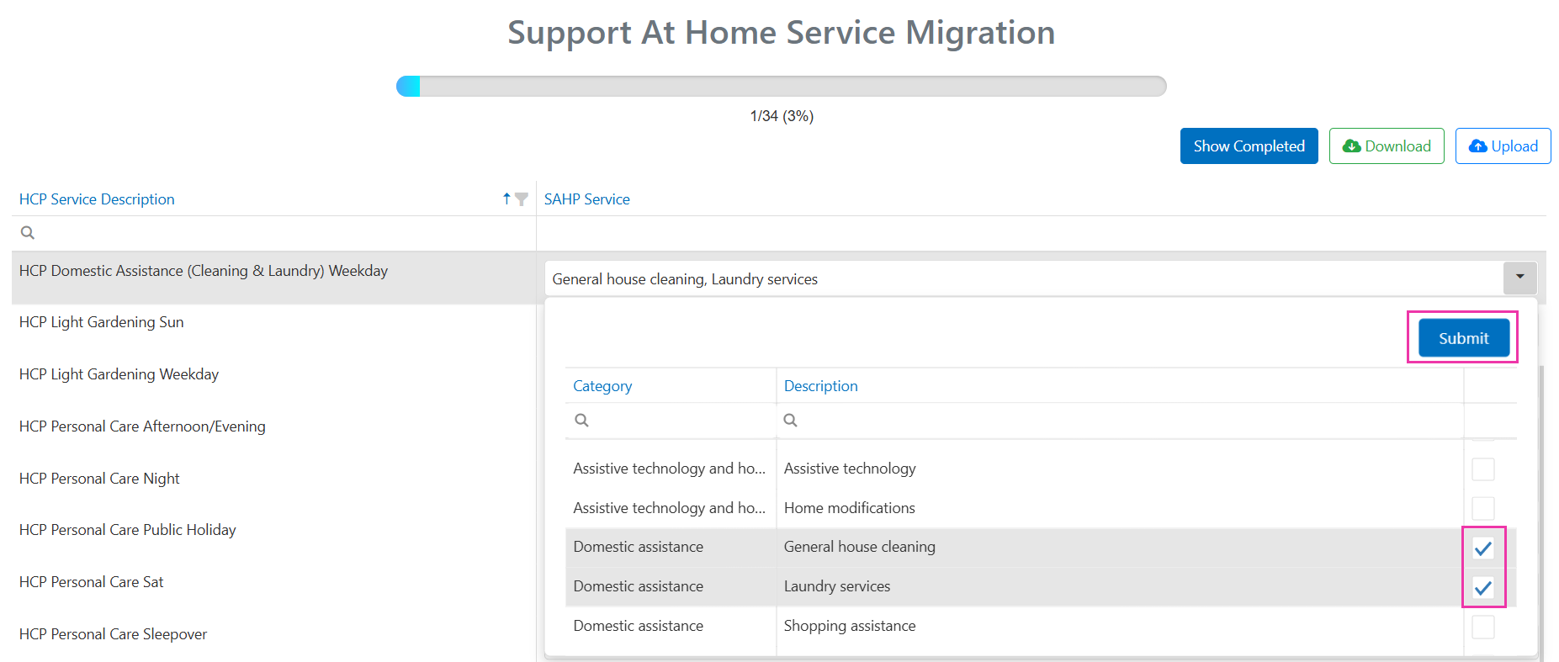
Task: Click the Home modifications description cell
Action: [x=1120, y=508]
